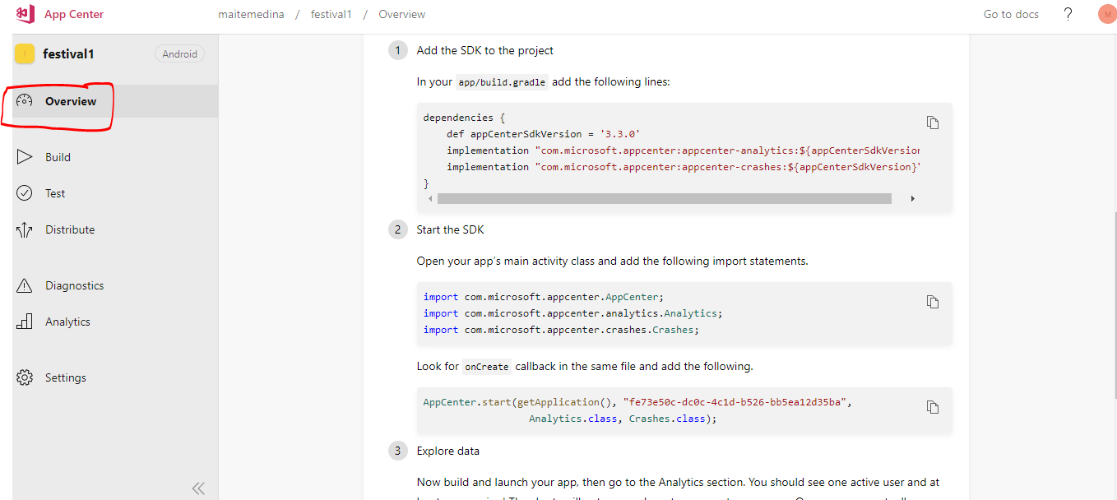Click the Distribute arrows icon
The height and width of the screenshot is (500, 1117).
[x=24, y=229]
